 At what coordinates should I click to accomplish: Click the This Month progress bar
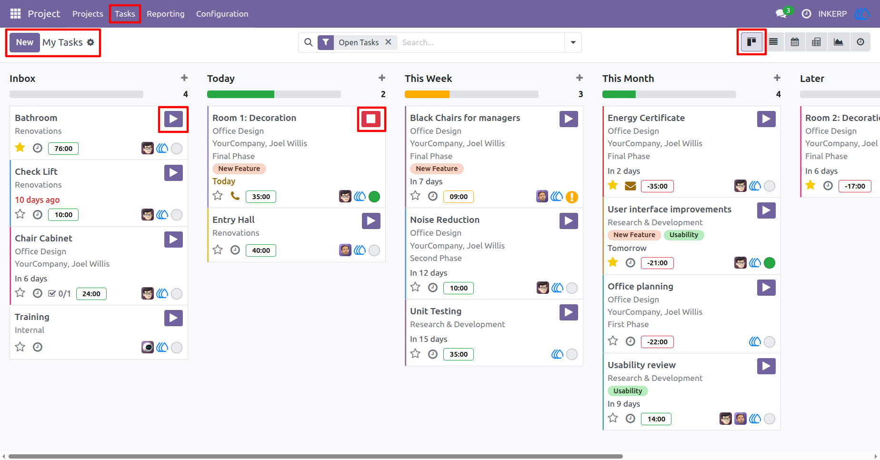(x=669, y=94)
